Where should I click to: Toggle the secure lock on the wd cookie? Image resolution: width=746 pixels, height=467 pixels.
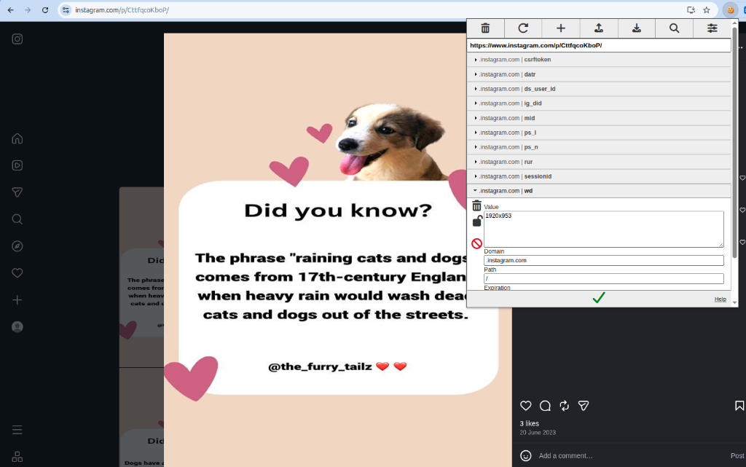pos(477,221)
